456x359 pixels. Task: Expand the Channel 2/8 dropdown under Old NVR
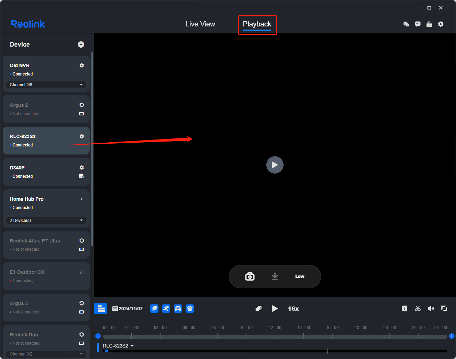(x=46, y=85)
